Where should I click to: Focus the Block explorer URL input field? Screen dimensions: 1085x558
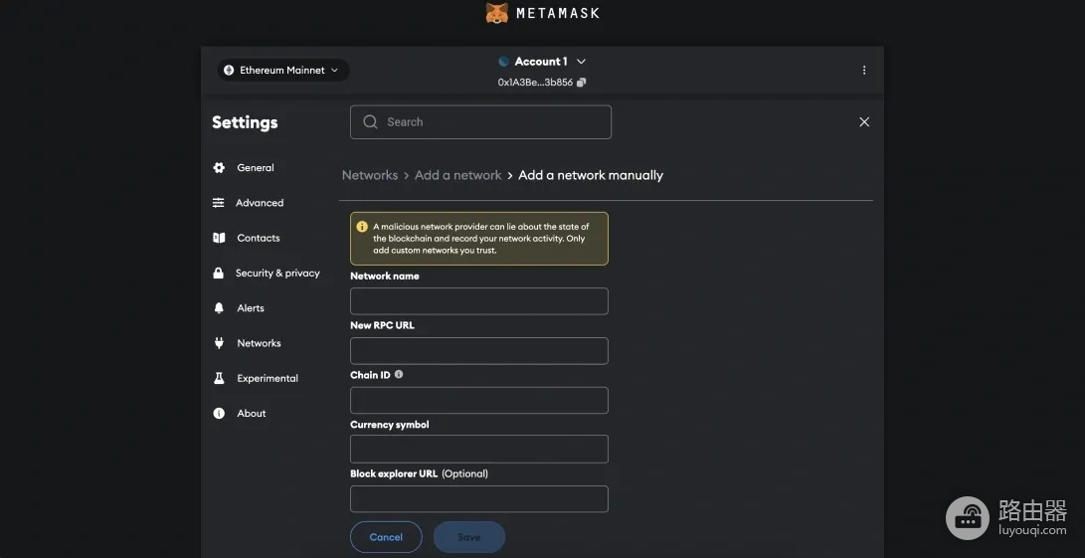[x=478, y=499]
